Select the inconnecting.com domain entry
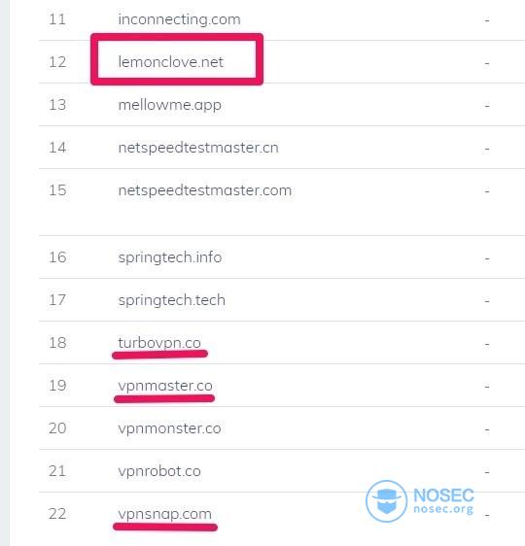The image size is (525, 546). [180, 19]
